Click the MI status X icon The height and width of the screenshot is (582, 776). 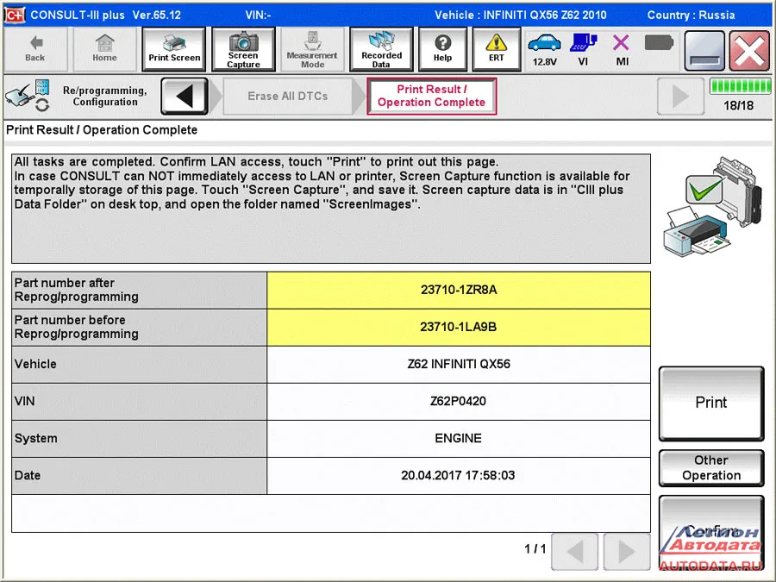point(622,49)
